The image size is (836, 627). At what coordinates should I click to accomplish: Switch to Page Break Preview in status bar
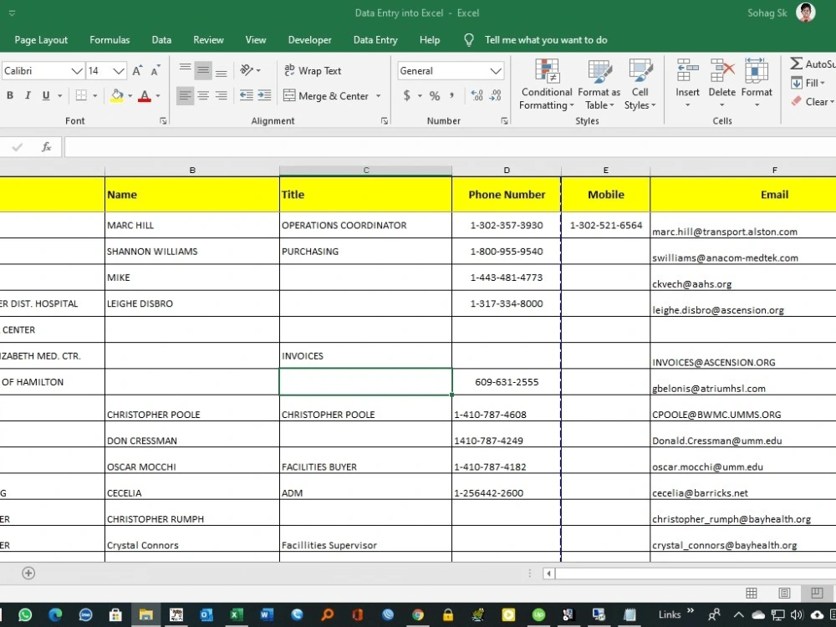(x=816, y=593)
